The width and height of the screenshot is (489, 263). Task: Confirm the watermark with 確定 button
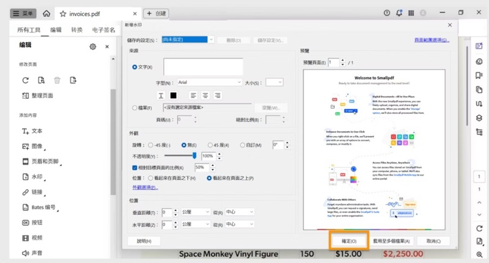[349, 241]
